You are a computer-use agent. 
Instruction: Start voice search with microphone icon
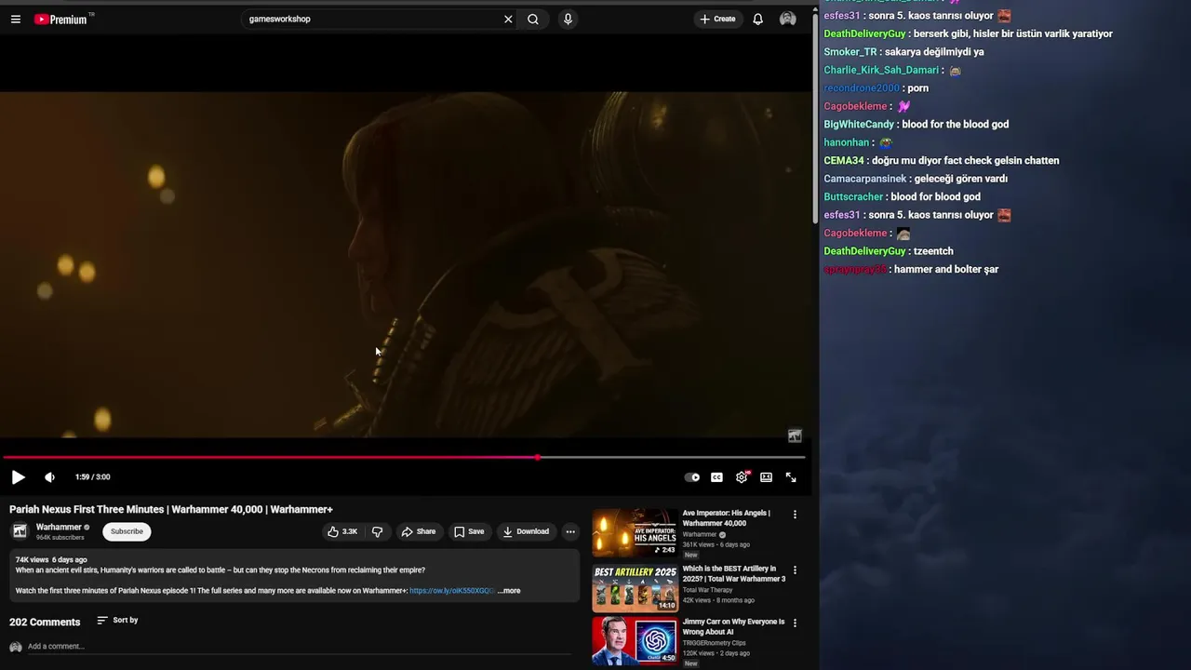click(568, 19)
